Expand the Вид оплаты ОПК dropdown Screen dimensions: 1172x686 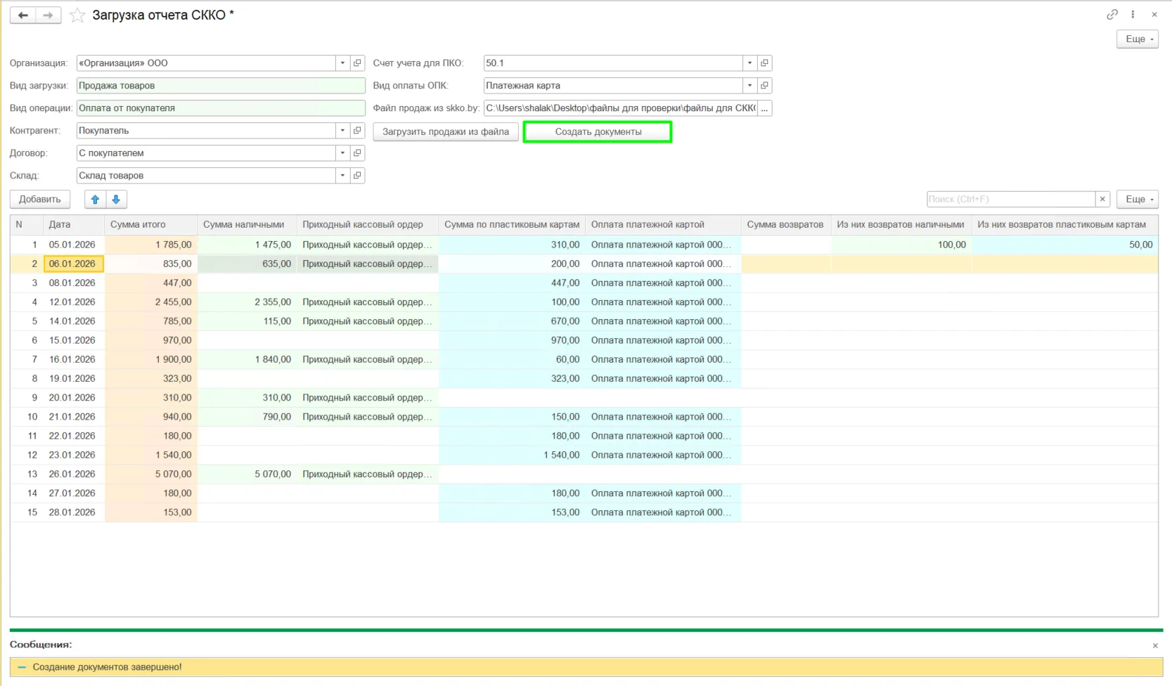click(x=749, y=86)
